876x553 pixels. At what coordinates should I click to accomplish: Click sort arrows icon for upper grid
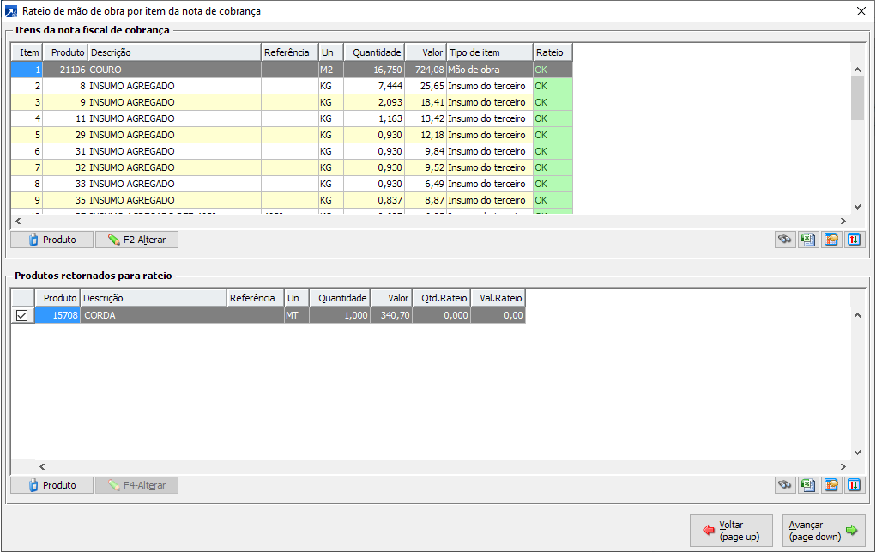(x=855, y=240)
